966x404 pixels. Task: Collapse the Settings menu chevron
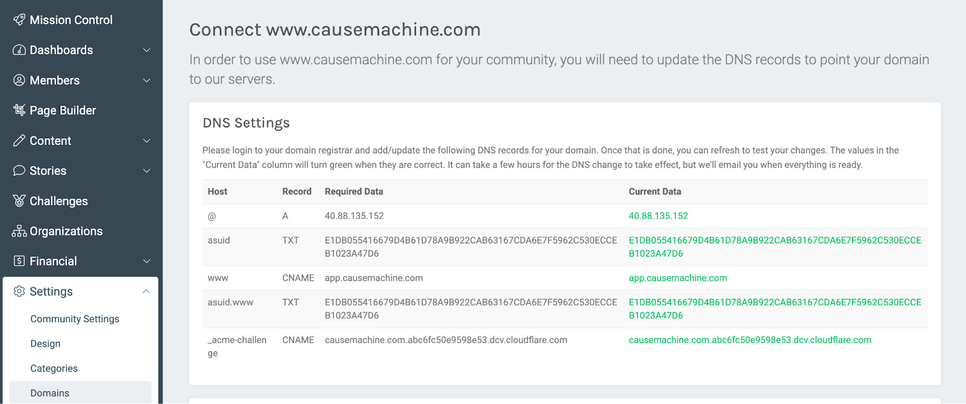coord(146,291)
